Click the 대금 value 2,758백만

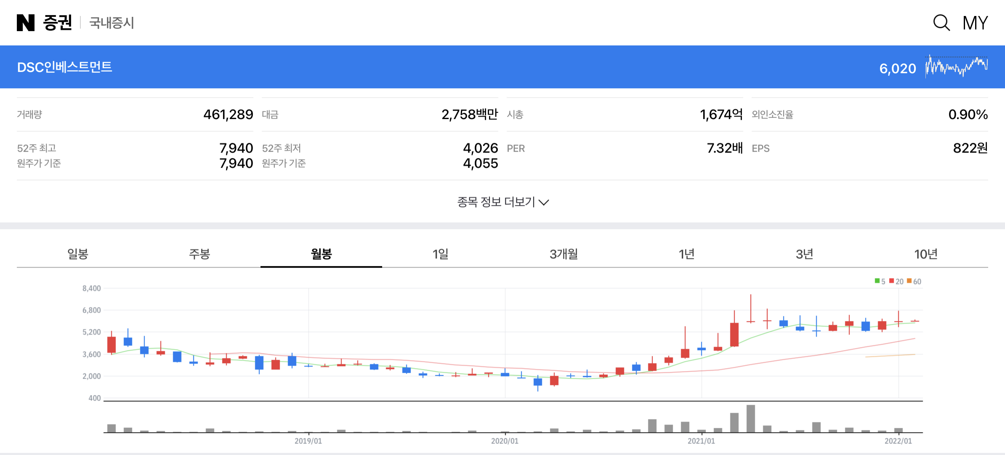pyautogui.click(x=470, y=114)
